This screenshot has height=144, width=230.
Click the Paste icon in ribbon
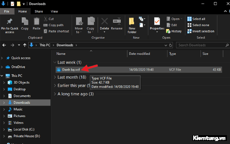click(36, 22)
